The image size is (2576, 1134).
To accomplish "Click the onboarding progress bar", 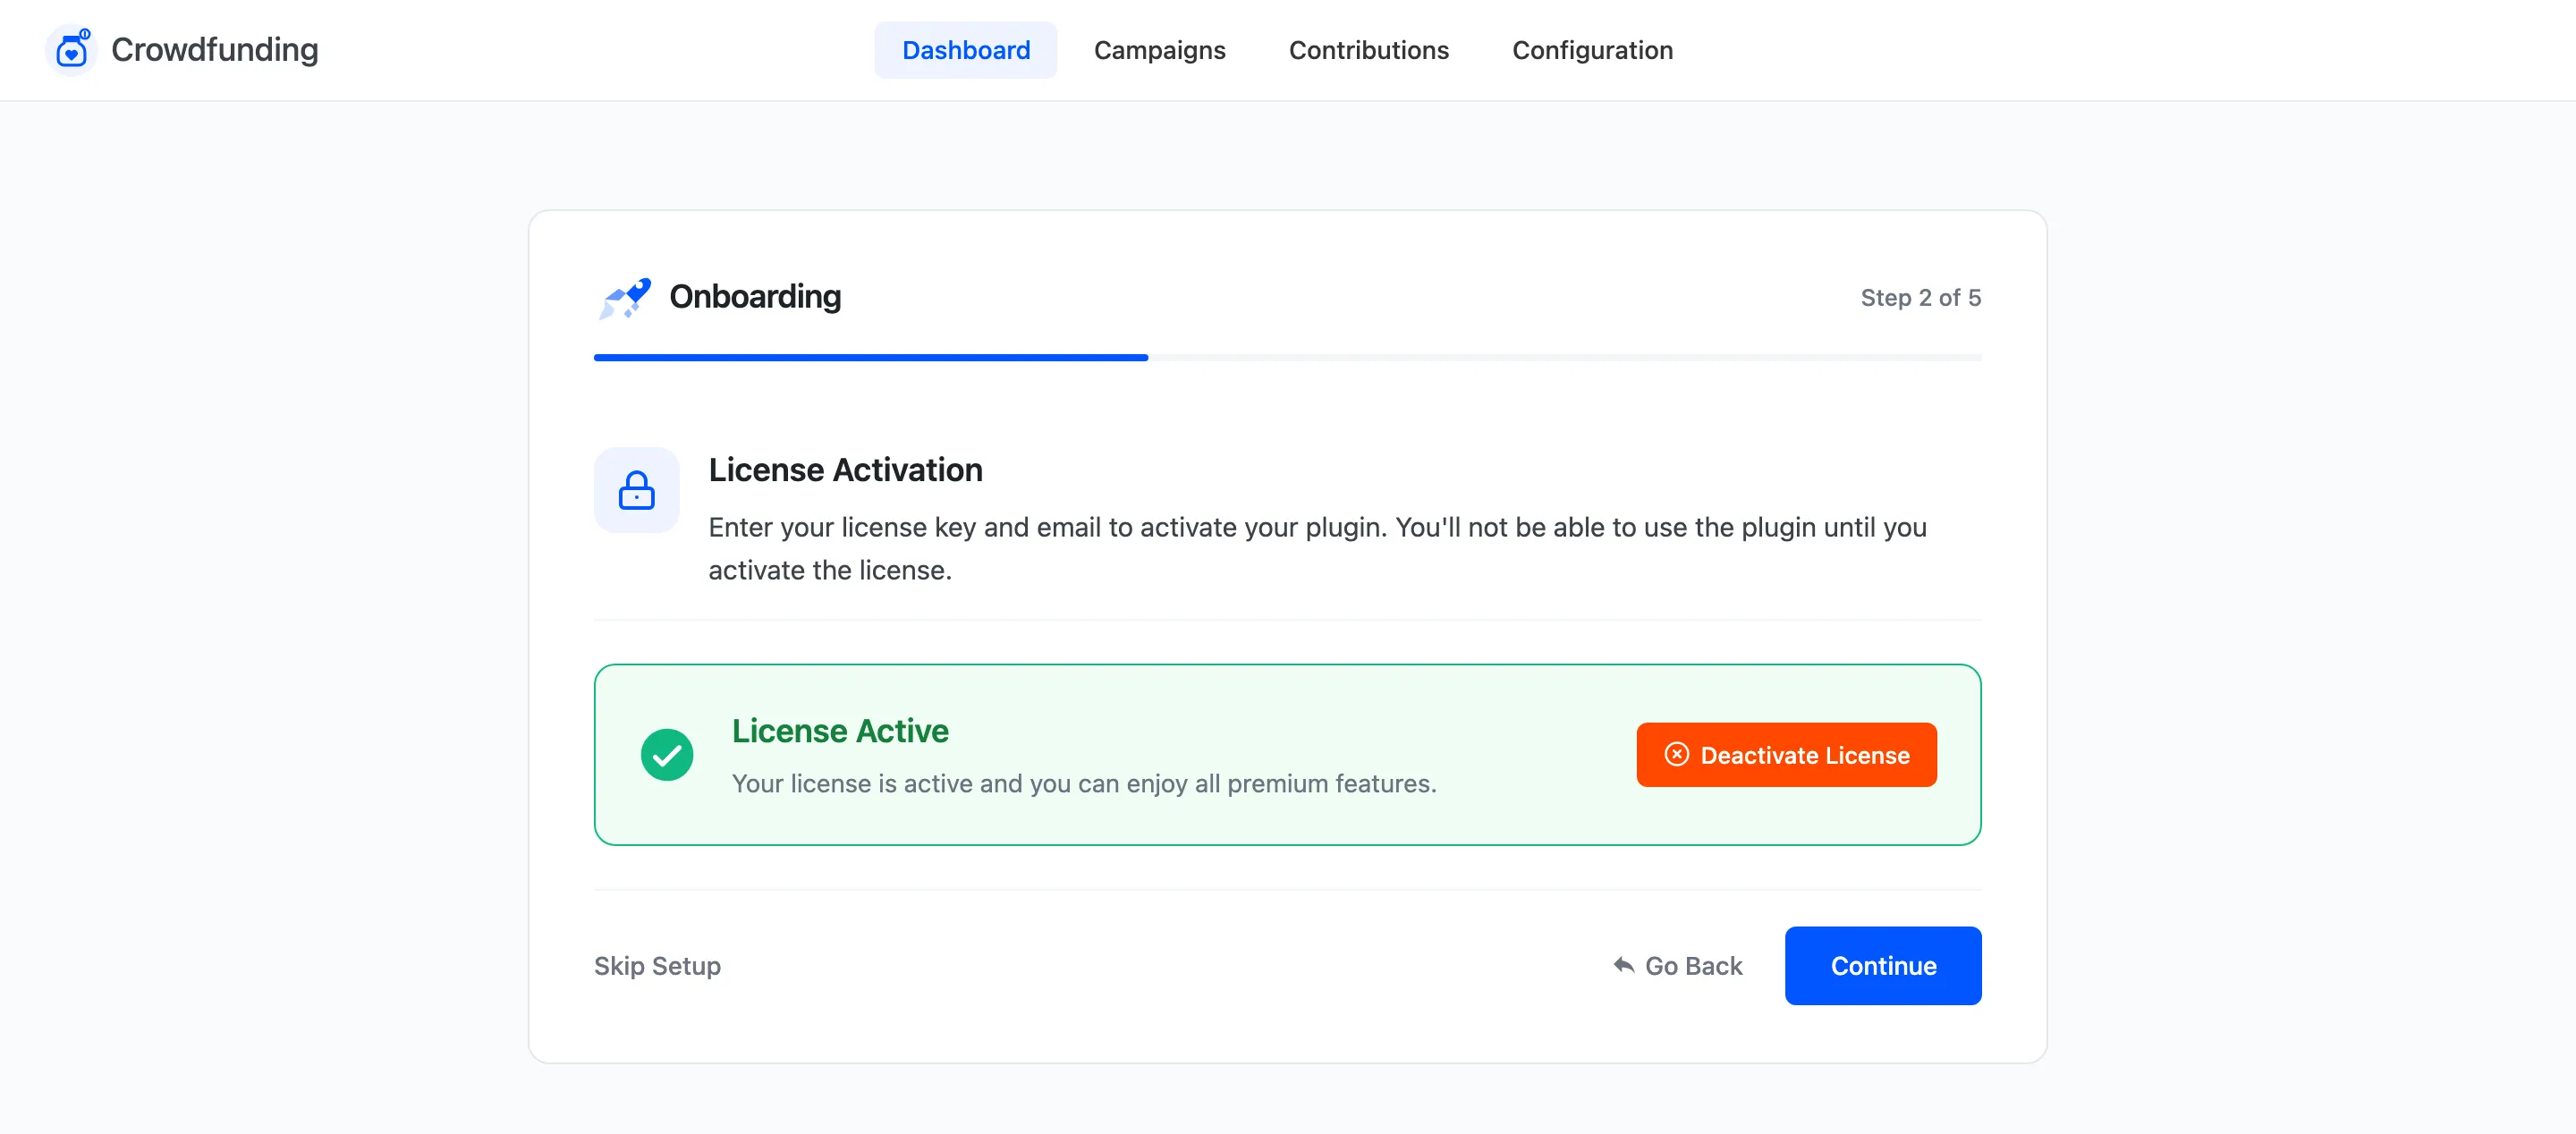I will pyautogui.click(x=1287, y=357).
